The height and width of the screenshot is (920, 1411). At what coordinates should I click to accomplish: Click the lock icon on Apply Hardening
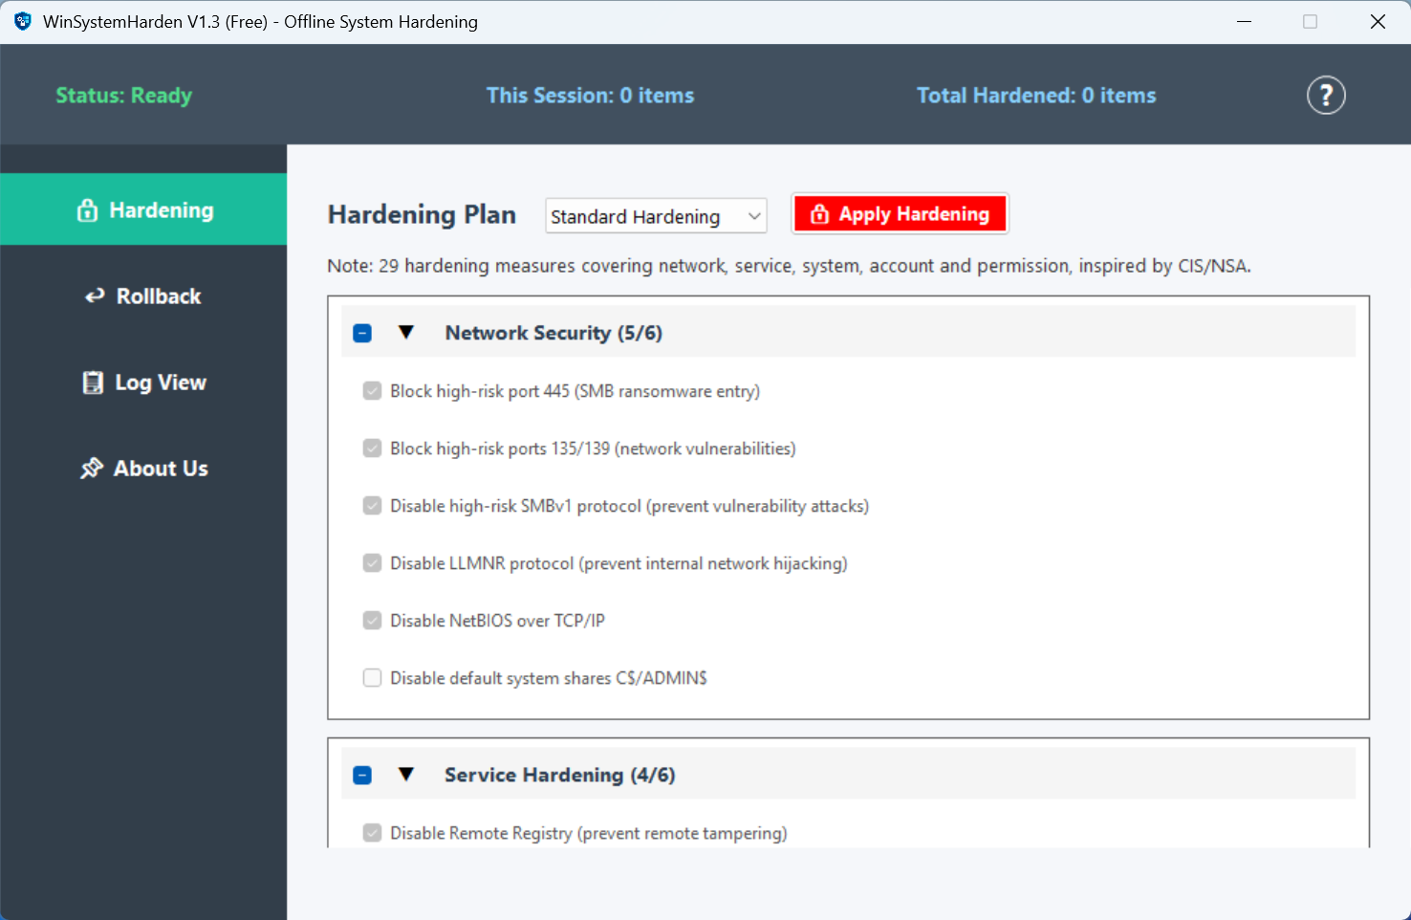tap(819, 214)
